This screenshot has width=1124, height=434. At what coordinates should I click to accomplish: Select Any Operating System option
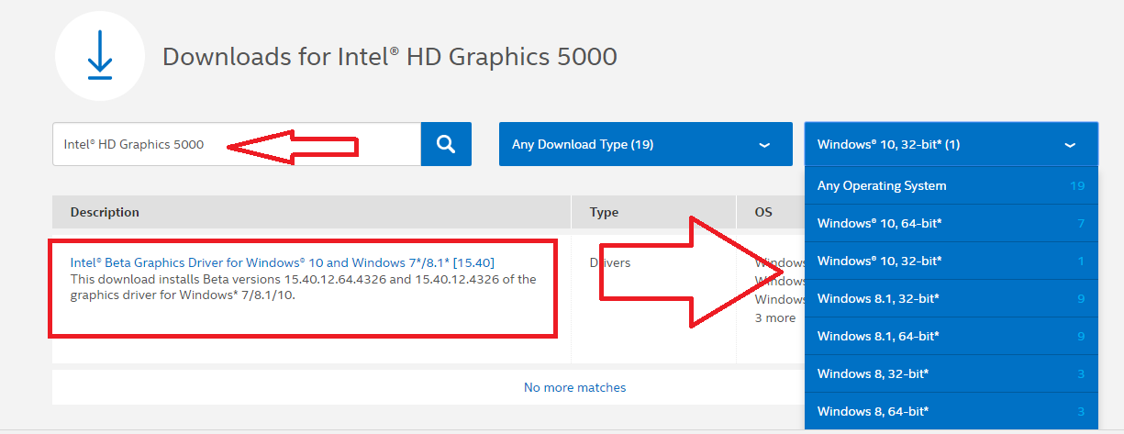coord(951,185)
